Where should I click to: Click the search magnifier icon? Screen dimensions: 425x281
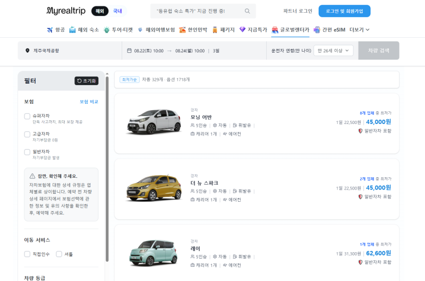[247, 11]
